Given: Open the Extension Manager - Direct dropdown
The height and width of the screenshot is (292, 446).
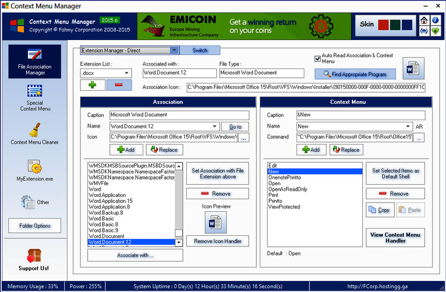Looking at the screenshot, I should 130,50.
